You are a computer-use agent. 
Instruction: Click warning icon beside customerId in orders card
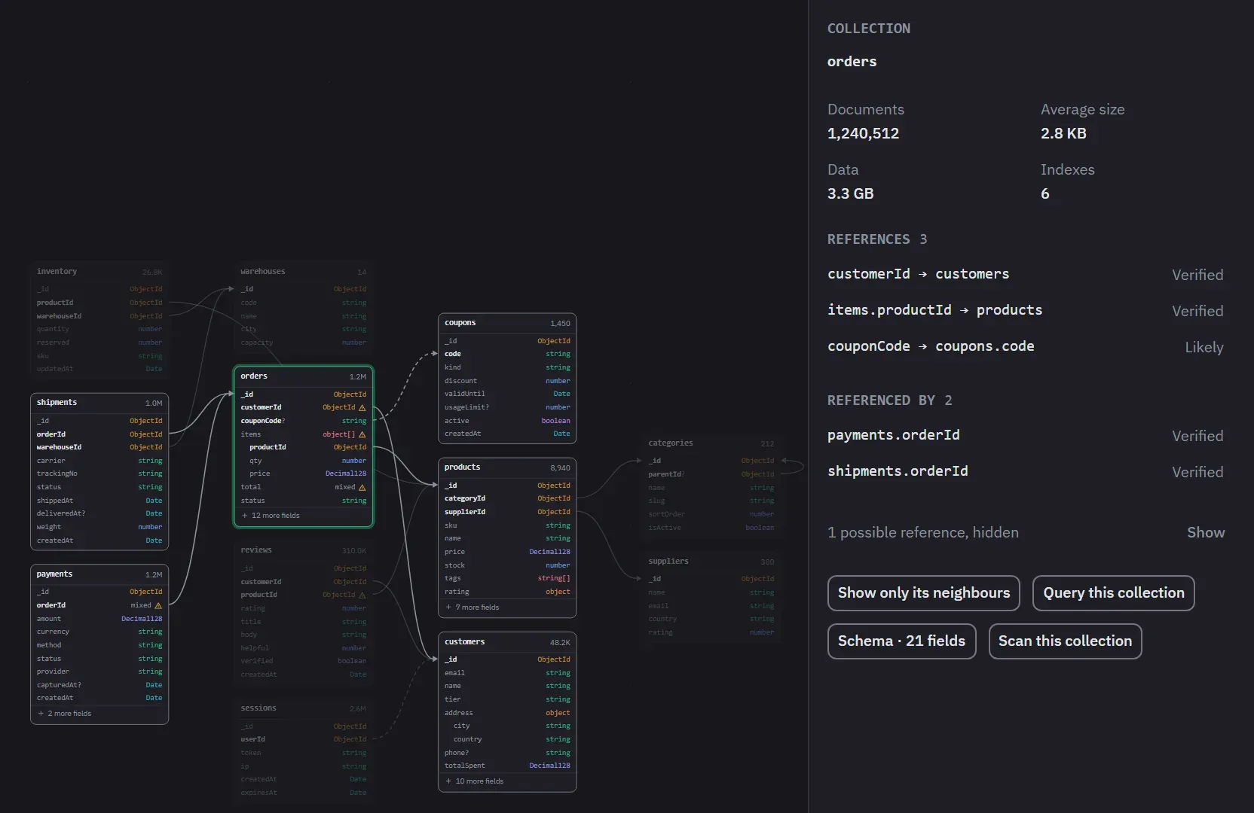coord(362,408)
